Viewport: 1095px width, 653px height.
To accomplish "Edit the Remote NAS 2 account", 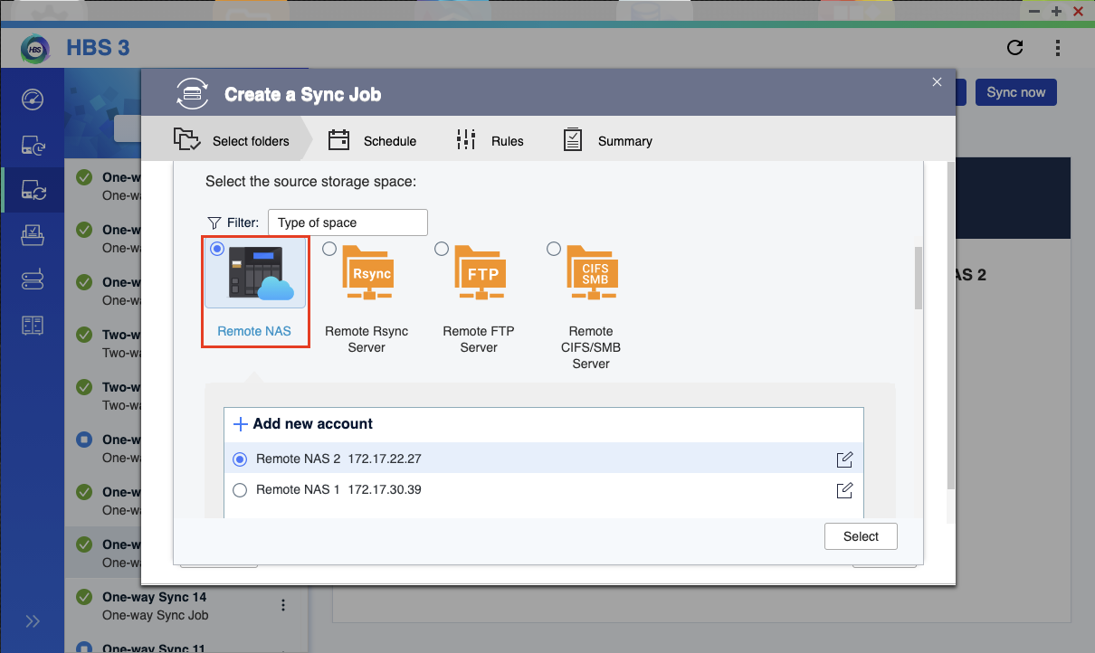I will 844,459.
